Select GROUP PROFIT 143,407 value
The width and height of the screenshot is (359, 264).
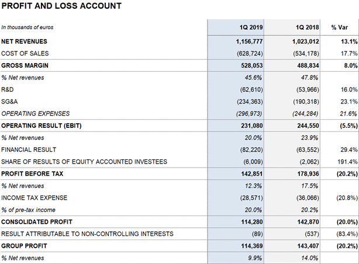pos(308,246)
